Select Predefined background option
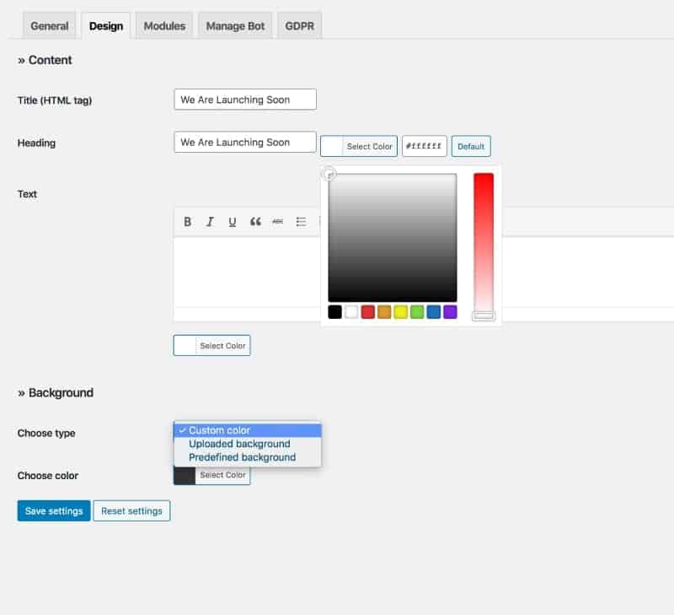Screen dimensions: 674x615 (x=242, y=457)
